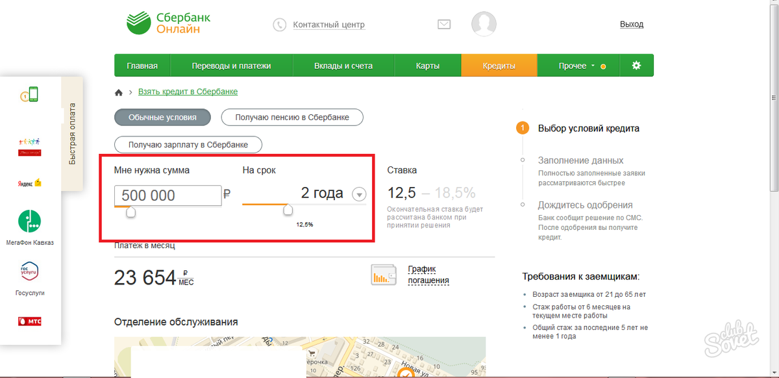Click the Отделение обслуживания heading
This screenshot has width=779, height=378.
coord(176,321)
